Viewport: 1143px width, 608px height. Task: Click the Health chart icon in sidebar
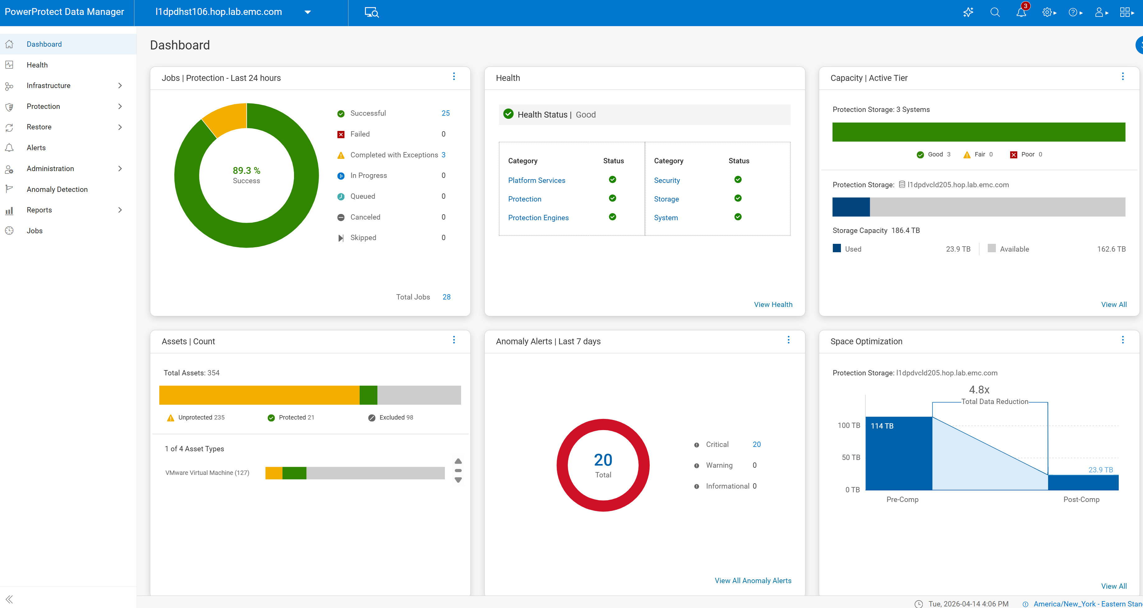[x=9, y=65]
